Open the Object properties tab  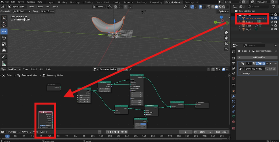coord(233,91)
